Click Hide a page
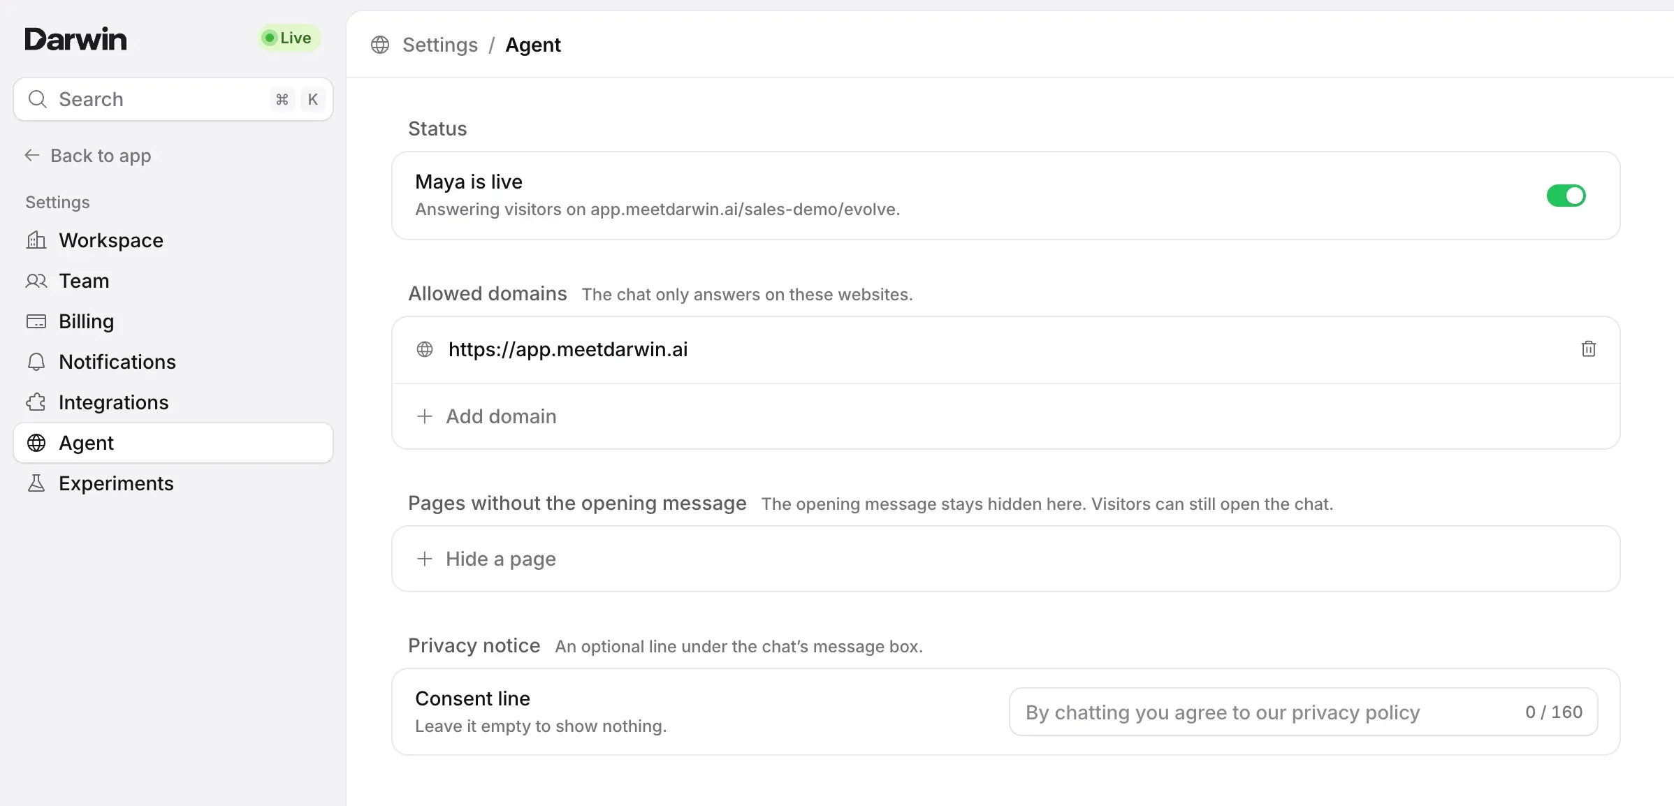Viewport: 1674px width, 806px height. click(x=1006, y=559)
